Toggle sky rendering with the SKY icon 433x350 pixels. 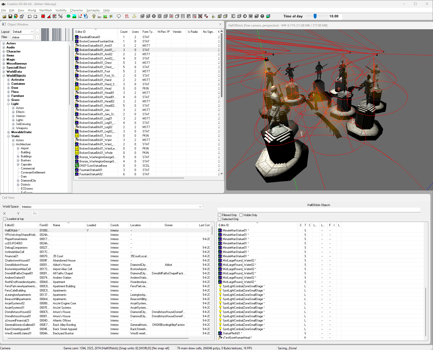99,16
